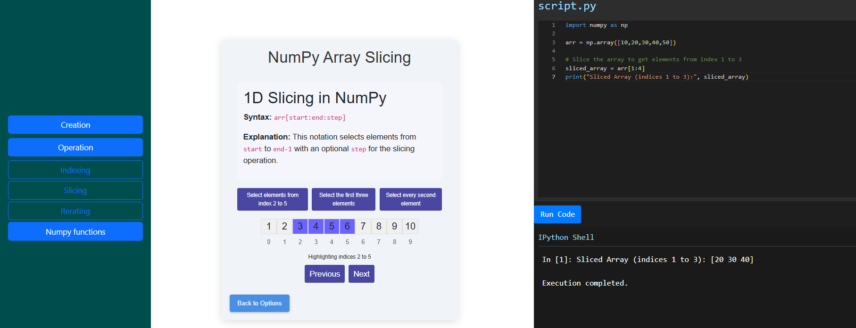Select the Iterating sidebar option

click(75, 211)
